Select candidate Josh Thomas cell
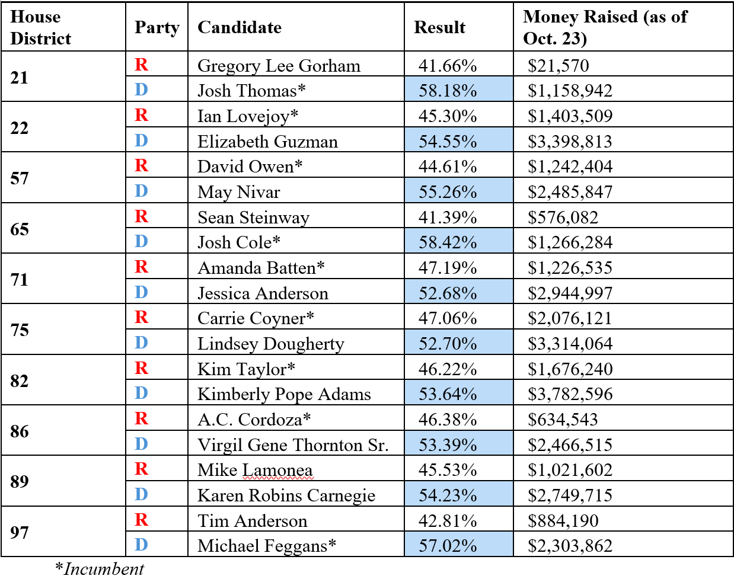 (x=251, y=90)
